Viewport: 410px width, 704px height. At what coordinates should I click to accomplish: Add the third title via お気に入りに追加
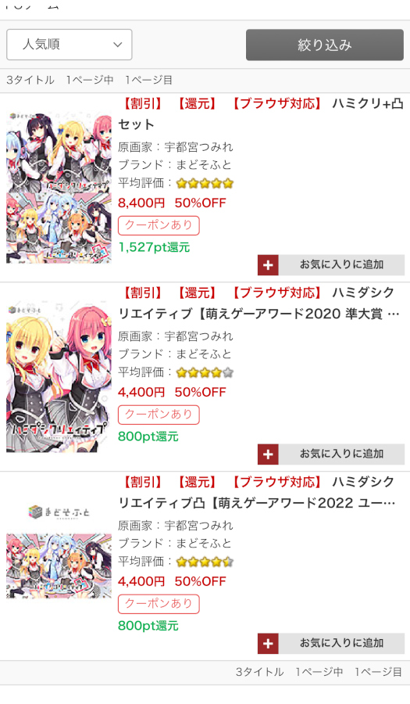point(341,644)
